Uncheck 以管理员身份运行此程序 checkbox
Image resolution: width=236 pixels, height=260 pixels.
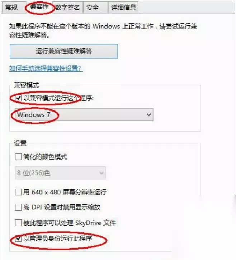pos(18,238)
